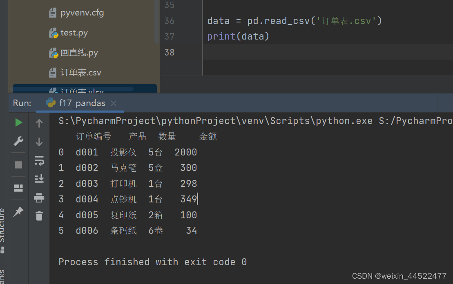Rerun f17_pandas with the green play icon

pos(18,123)
